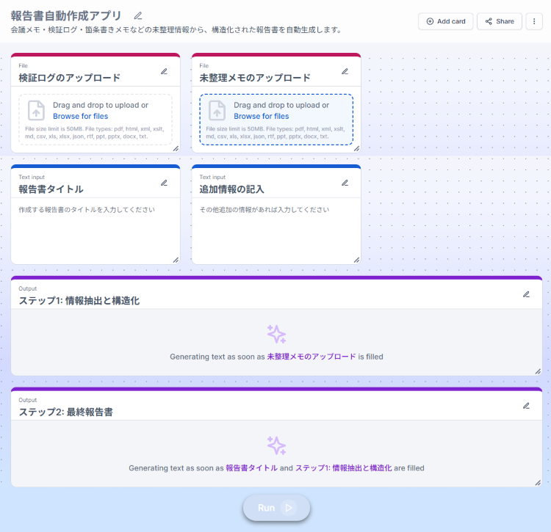This screenshot has width=551, height=532.
Task: Click resize handle of ステップ1 output card
Action: click(x=538, y=371)
